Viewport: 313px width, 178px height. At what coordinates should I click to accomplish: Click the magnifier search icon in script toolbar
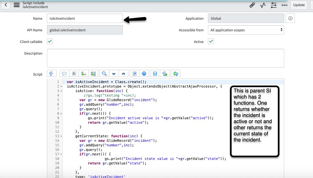[104, 74]
